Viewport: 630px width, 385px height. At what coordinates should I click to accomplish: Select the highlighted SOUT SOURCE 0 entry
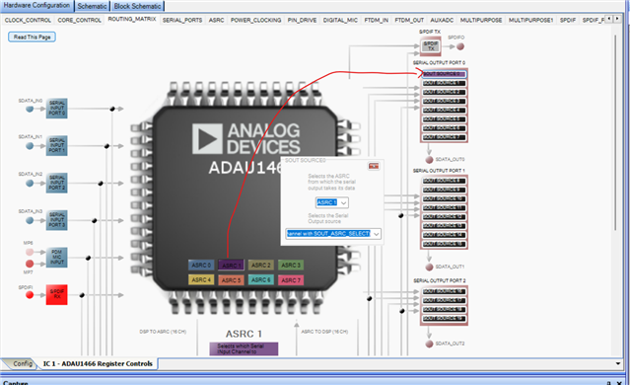point(444,74)
